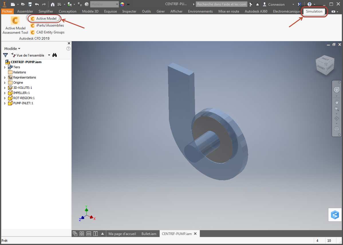Click the CAD Entity Groups button
The width and height of the screenshot is (343, 245).
click(48, 32)
